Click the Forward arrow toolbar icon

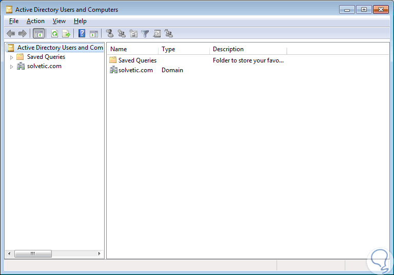coord(23,33)
